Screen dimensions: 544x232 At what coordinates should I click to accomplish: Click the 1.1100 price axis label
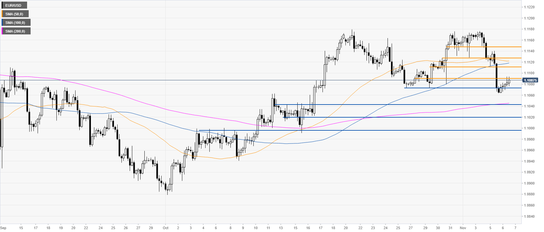coord(529,73)
